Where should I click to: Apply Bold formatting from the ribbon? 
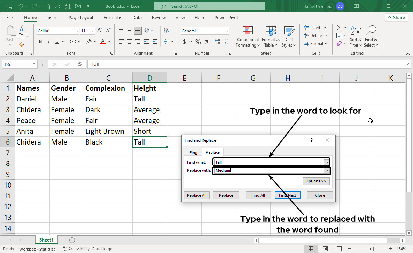(40, 42)
